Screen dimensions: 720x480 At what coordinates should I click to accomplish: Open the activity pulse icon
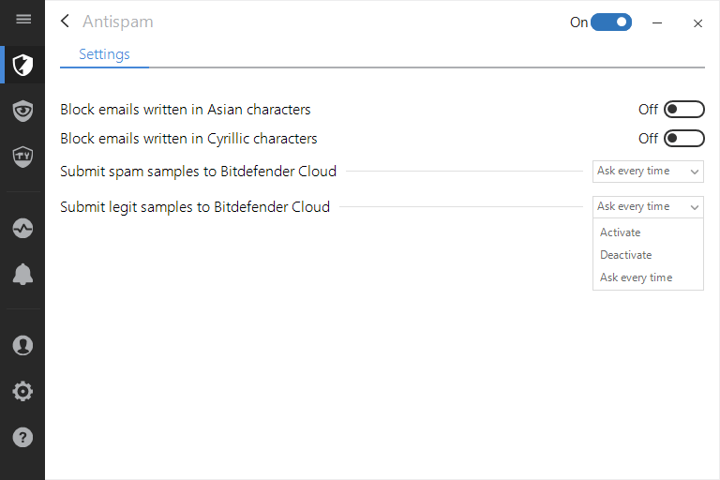(x=22, y=228)
